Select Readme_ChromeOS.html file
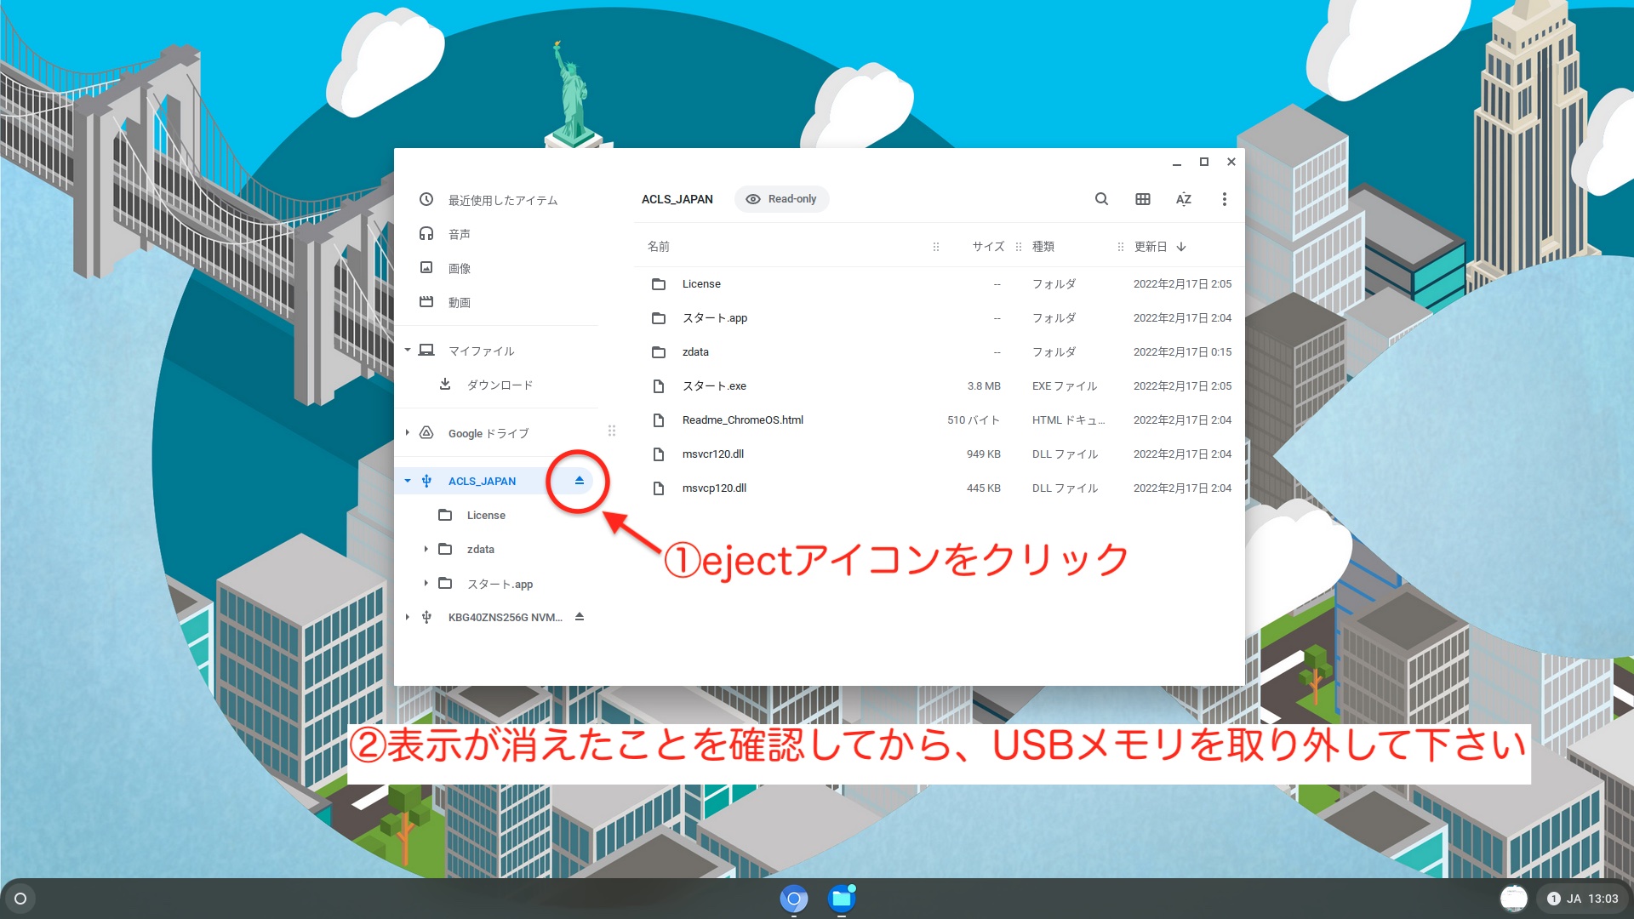The height and width of the screenshot is (919, 1634). pyautogui.click(x=939, y=420)
